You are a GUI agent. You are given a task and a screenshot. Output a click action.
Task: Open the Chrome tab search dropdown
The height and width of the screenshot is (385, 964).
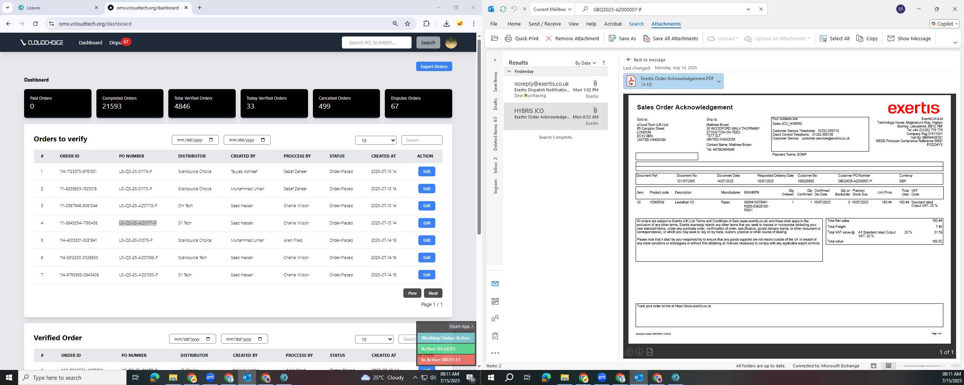pyautogui.click(x=7, y=8)
